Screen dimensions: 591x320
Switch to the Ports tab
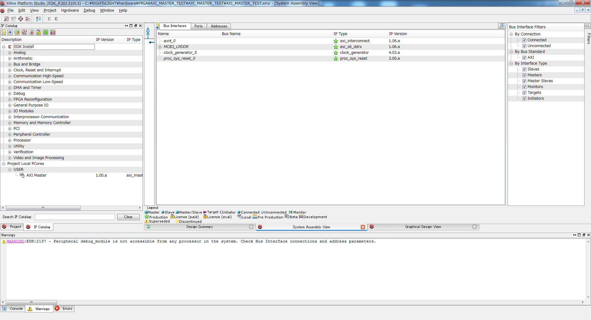click(199, 26)
